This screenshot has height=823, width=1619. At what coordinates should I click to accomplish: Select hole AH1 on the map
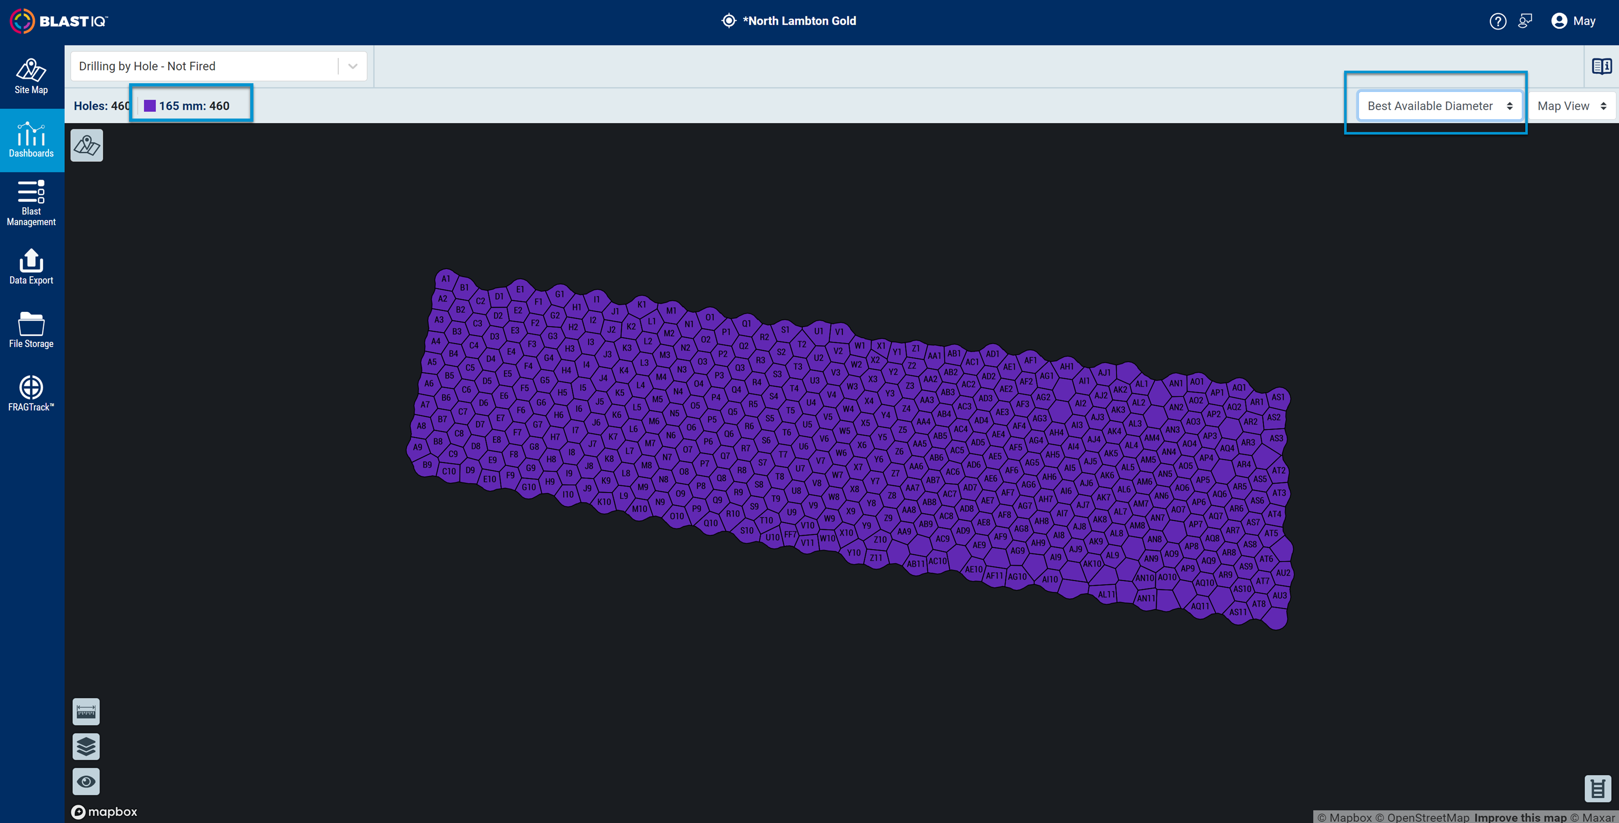[1066, 366]
